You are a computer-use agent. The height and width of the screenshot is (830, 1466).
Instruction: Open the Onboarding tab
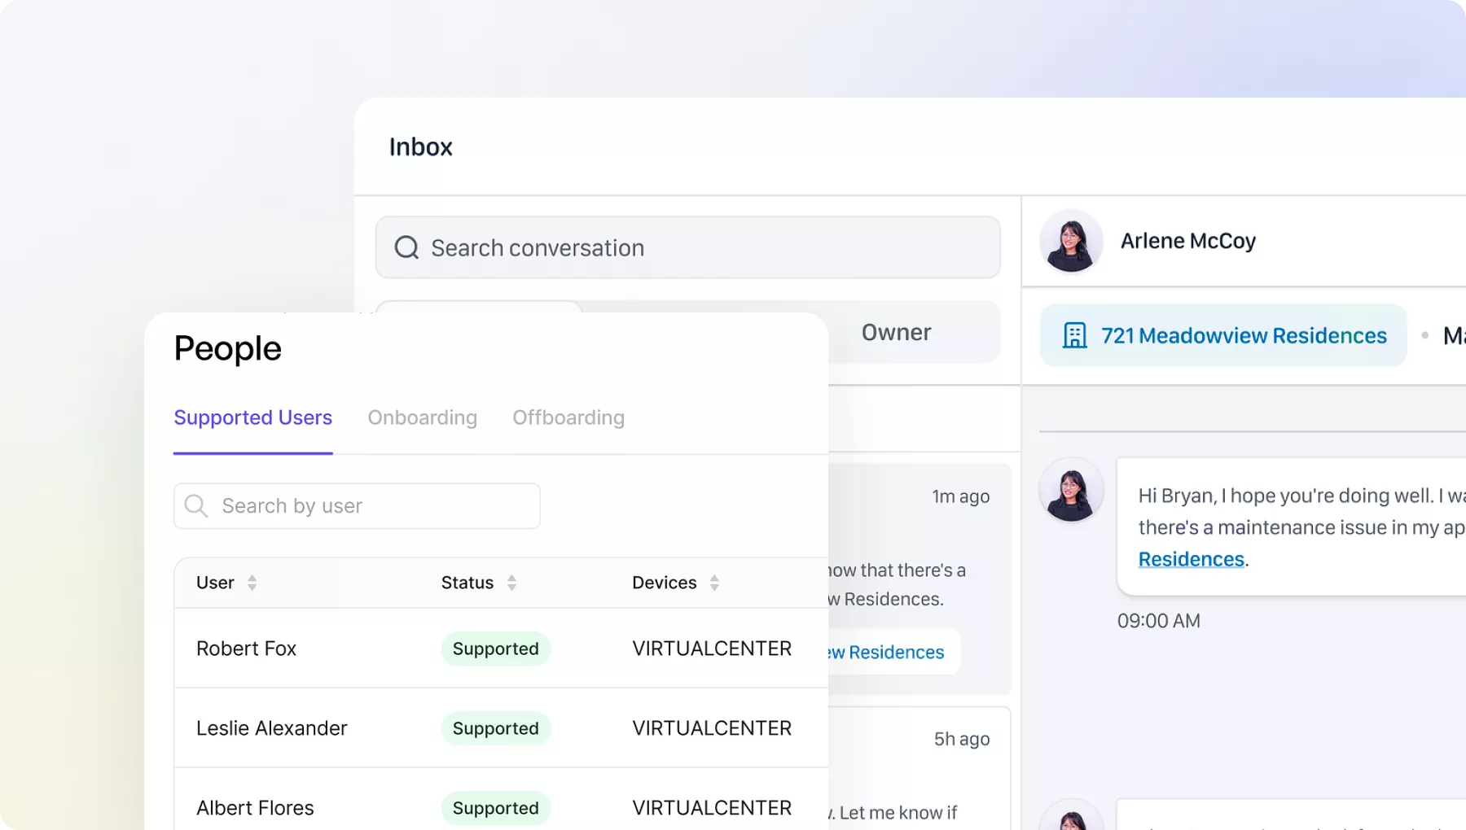[x=422, y=417]
